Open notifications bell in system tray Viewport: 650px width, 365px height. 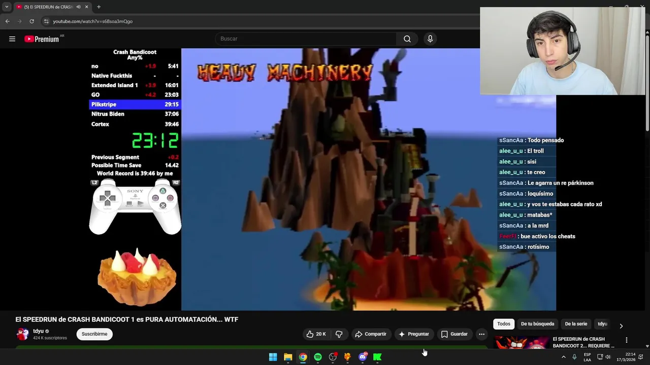click(641, 357)
